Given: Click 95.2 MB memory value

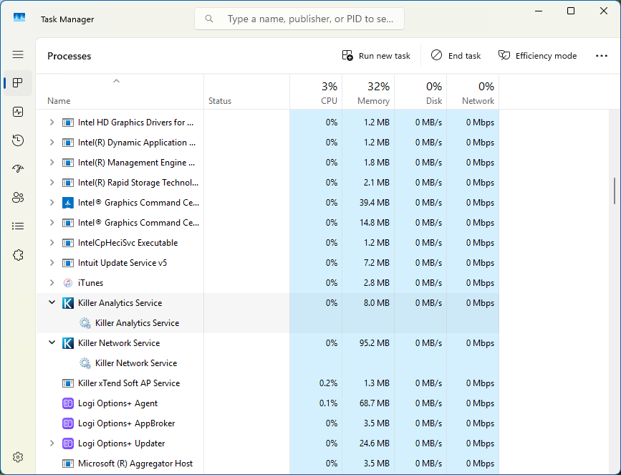Looking at the screenshot, I should coord(375,343).
